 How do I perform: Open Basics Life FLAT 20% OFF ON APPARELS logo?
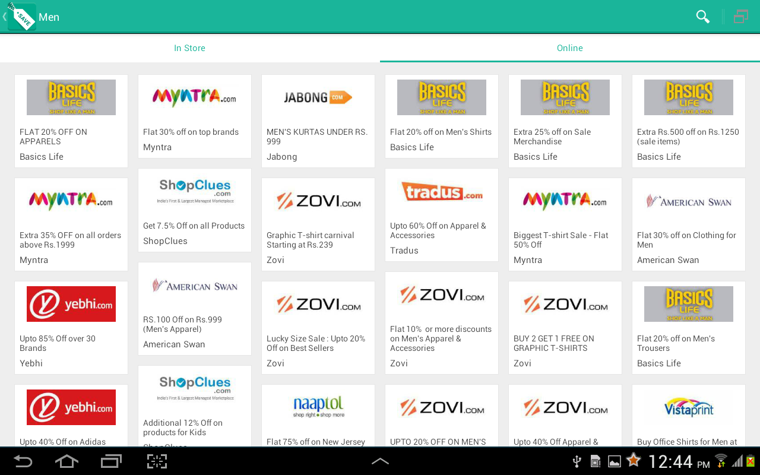71,97
